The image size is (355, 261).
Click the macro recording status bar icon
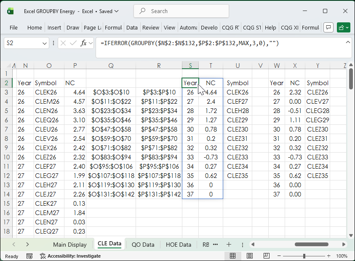[x=29, y=256]
